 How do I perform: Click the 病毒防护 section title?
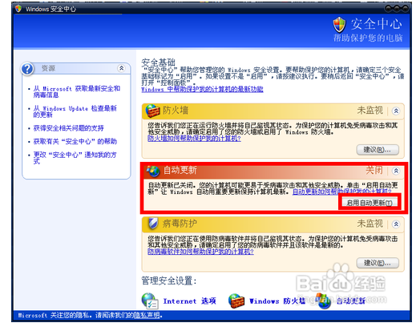pos(180,224)
